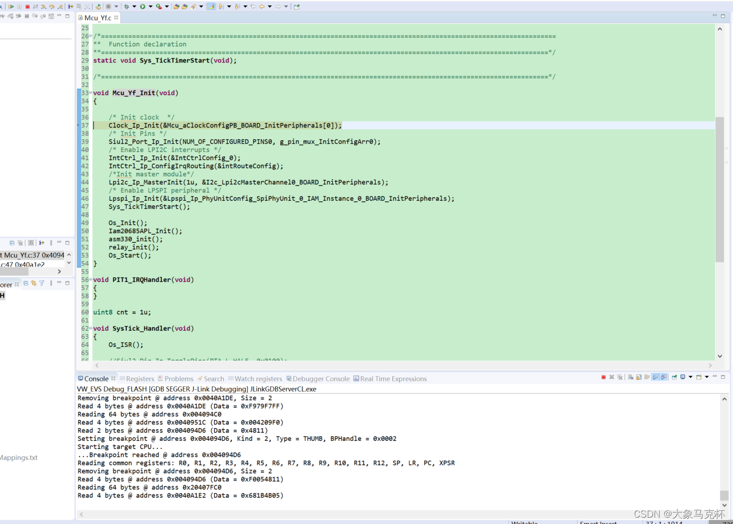Open the Real Time Expressions tab
The width and height of the screenshot is (733, 524).
tap(390, 379)
